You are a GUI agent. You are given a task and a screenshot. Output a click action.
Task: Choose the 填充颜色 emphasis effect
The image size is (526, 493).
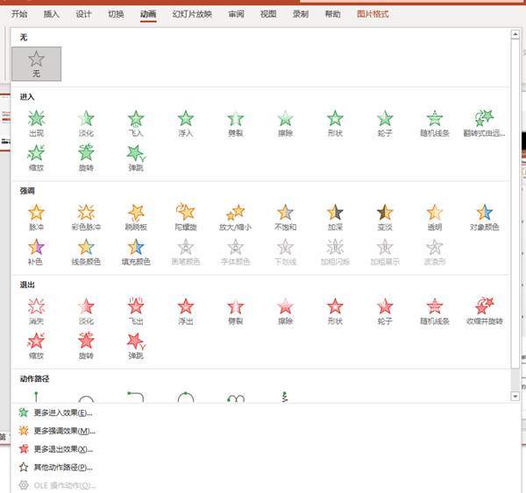pos(136,251)
